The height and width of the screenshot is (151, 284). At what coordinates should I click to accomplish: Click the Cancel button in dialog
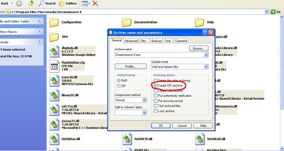point(182,125)
